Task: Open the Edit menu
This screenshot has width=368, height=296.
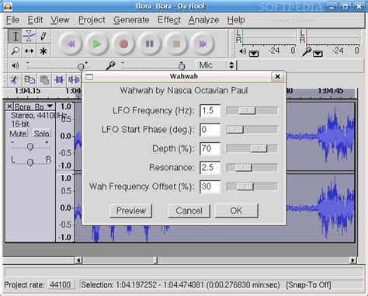Action: [35, 20]
